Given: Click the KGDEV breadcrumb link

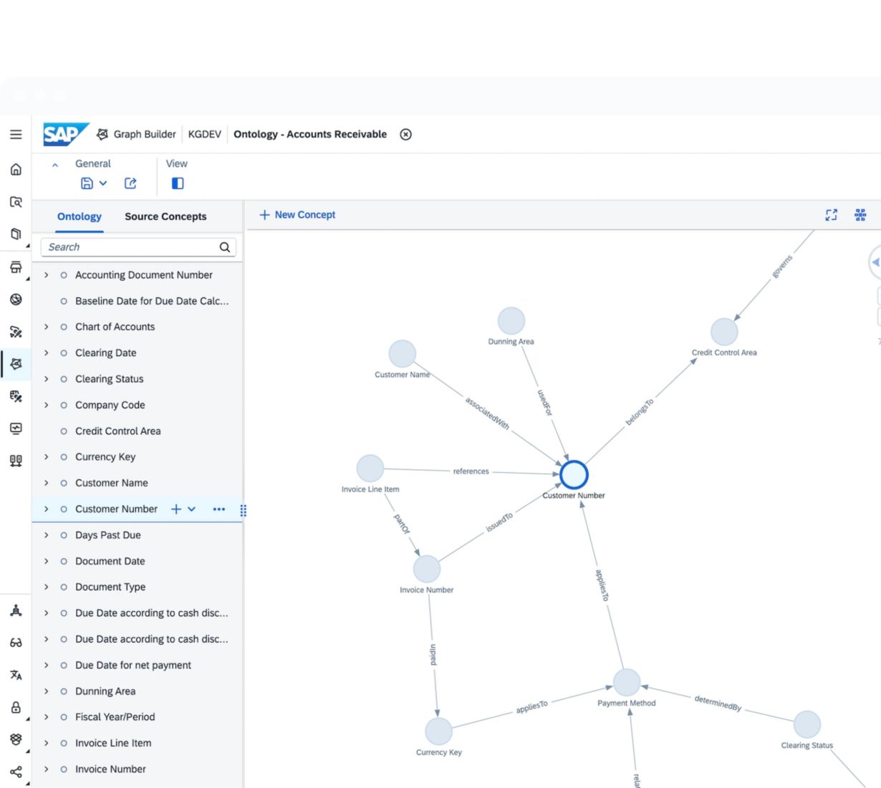Looking at the screenshot, I should (x=204, y=135).
